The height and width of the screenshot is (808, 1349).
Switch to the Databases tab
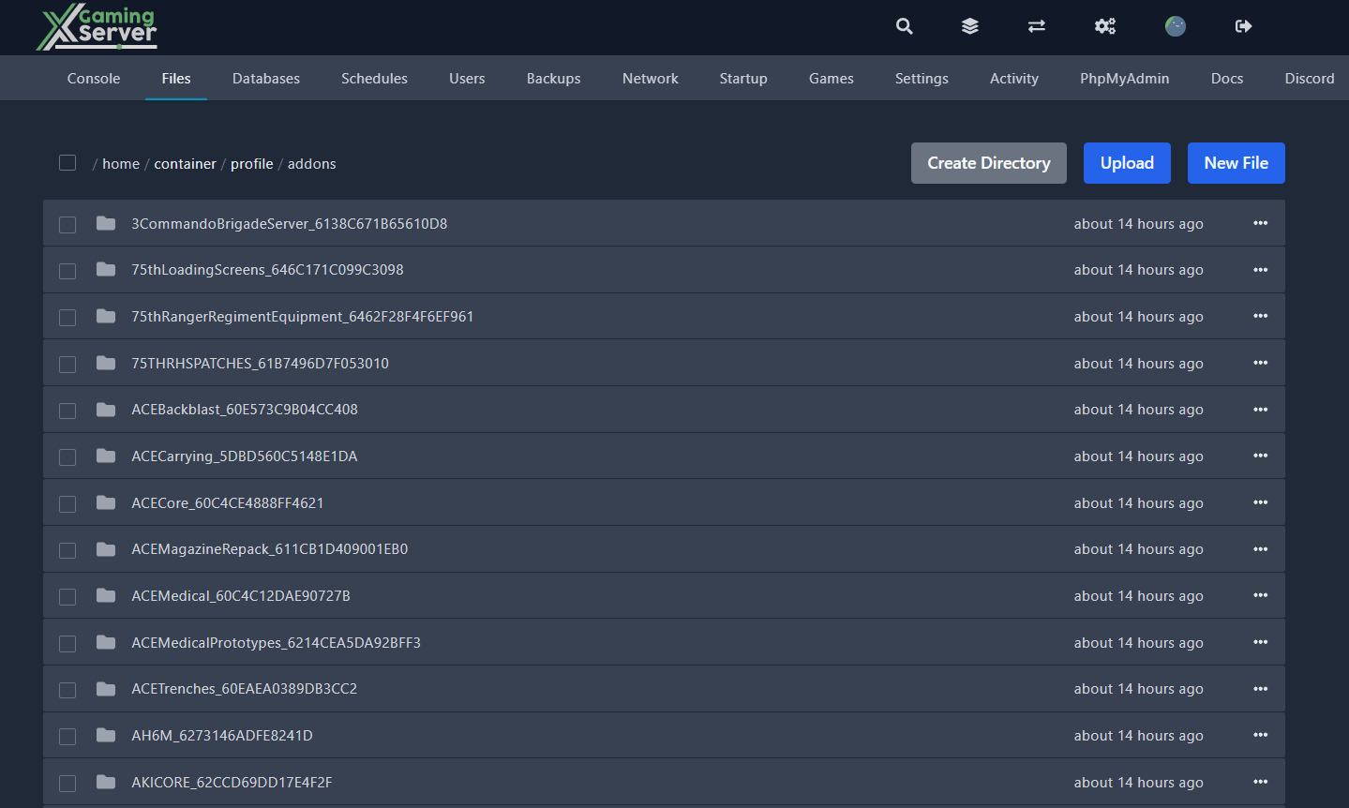[265, 78]
